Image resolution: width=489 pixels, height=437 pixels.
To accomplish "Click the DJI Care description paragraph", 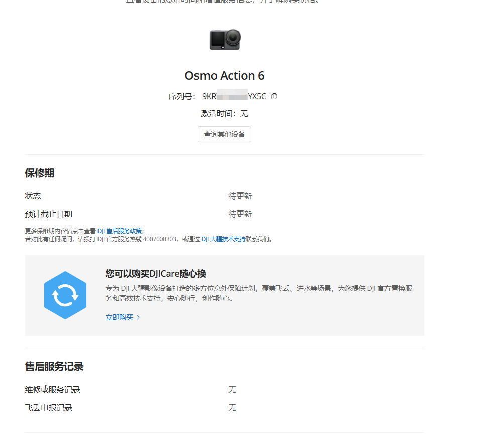I will pyautogui.click(x=258, y=293).
